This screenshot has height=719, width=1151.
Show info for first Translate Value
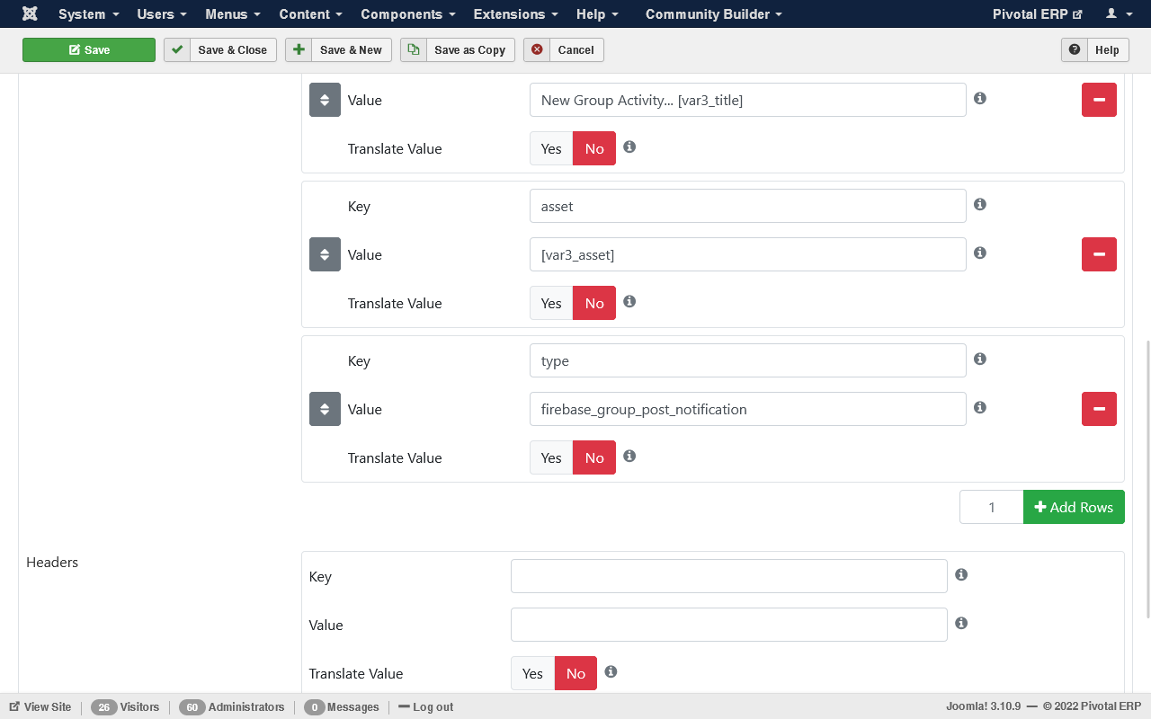point(629,146)
